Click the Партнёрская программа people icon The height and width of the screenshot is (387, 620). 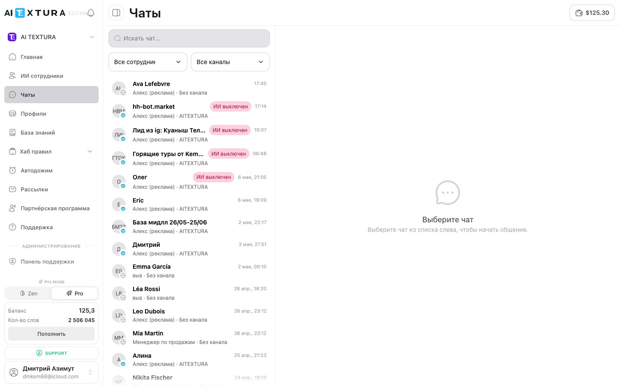click(x=12, y=208)
